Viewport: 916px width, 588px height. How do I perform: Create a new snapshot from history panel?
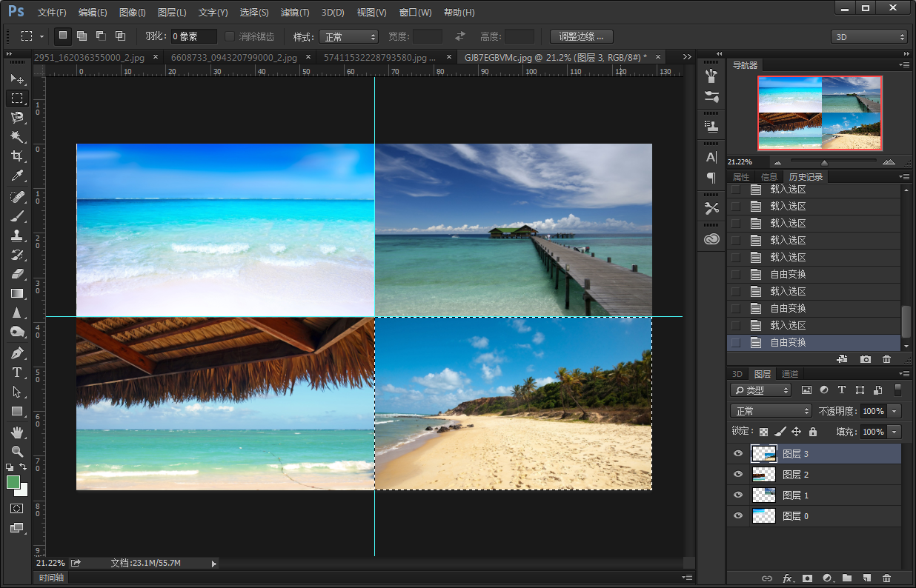[x=865, y=359]
